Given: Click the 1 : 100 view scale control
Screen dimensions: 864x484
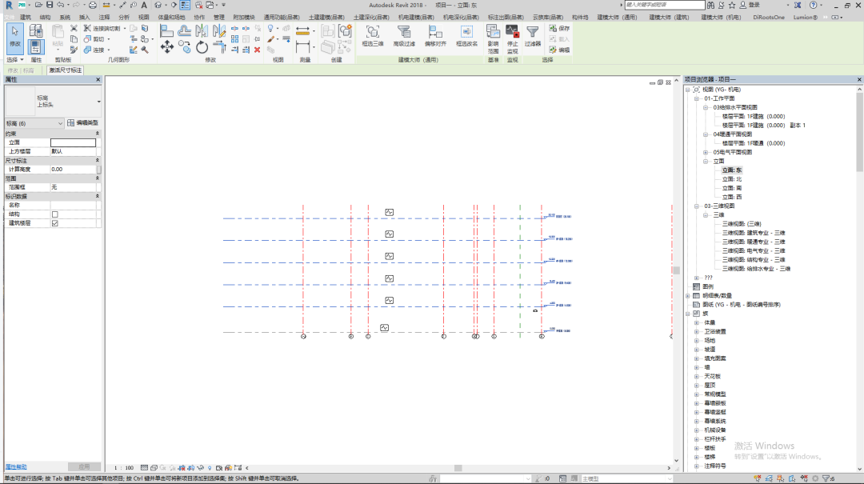Looking at the screenshot, I should [123, 468].
